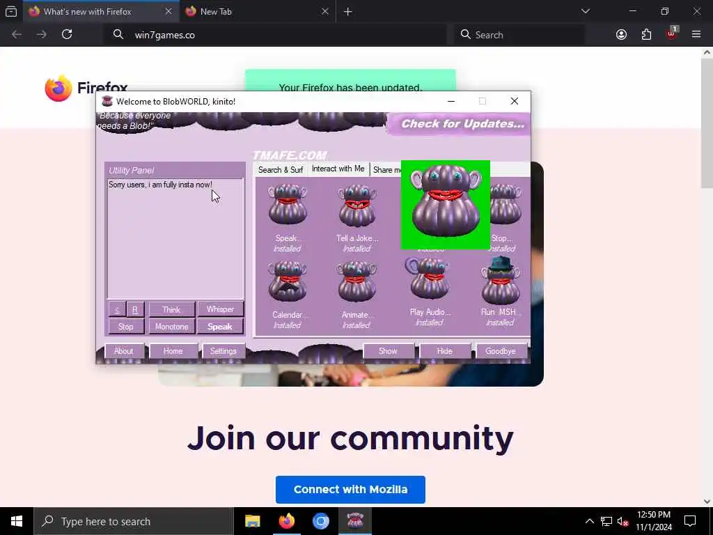Image resolution: width=713 pixels, height=535 pixels.
Task: Open the Firefox account icon
Action: (x=621, y=35)
